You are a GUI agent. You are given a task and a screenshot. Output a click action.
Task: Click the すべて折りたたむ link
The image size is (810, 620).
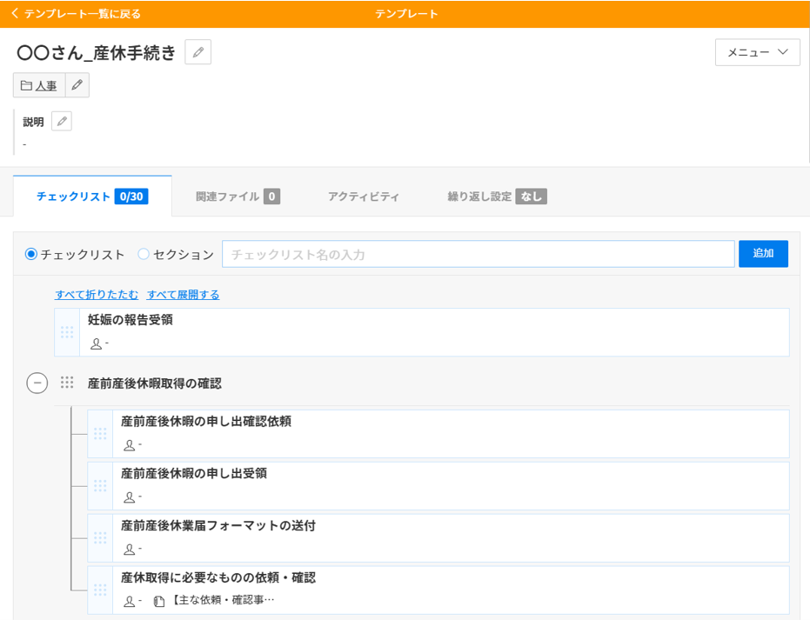pos(97,295)
